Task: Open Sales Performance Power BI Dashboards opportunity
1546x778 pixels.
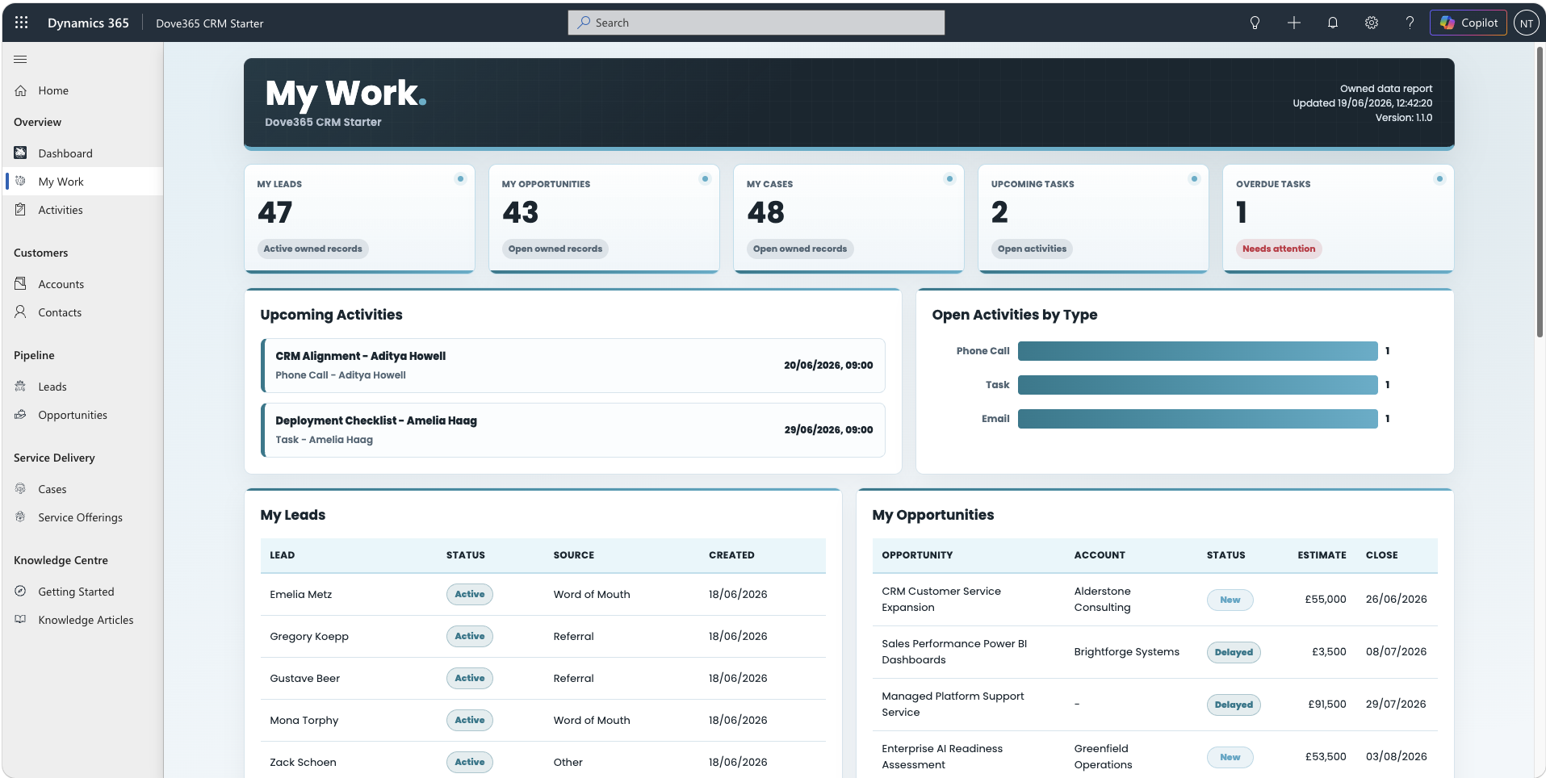Action: (x=954, y=652)
